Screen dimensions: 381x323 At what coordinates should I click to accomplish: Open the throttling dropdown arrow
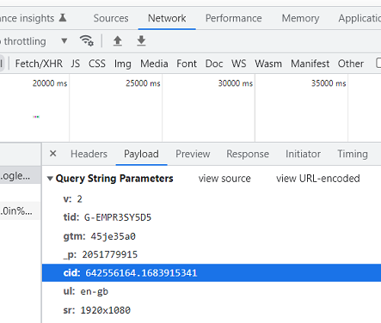65,41
